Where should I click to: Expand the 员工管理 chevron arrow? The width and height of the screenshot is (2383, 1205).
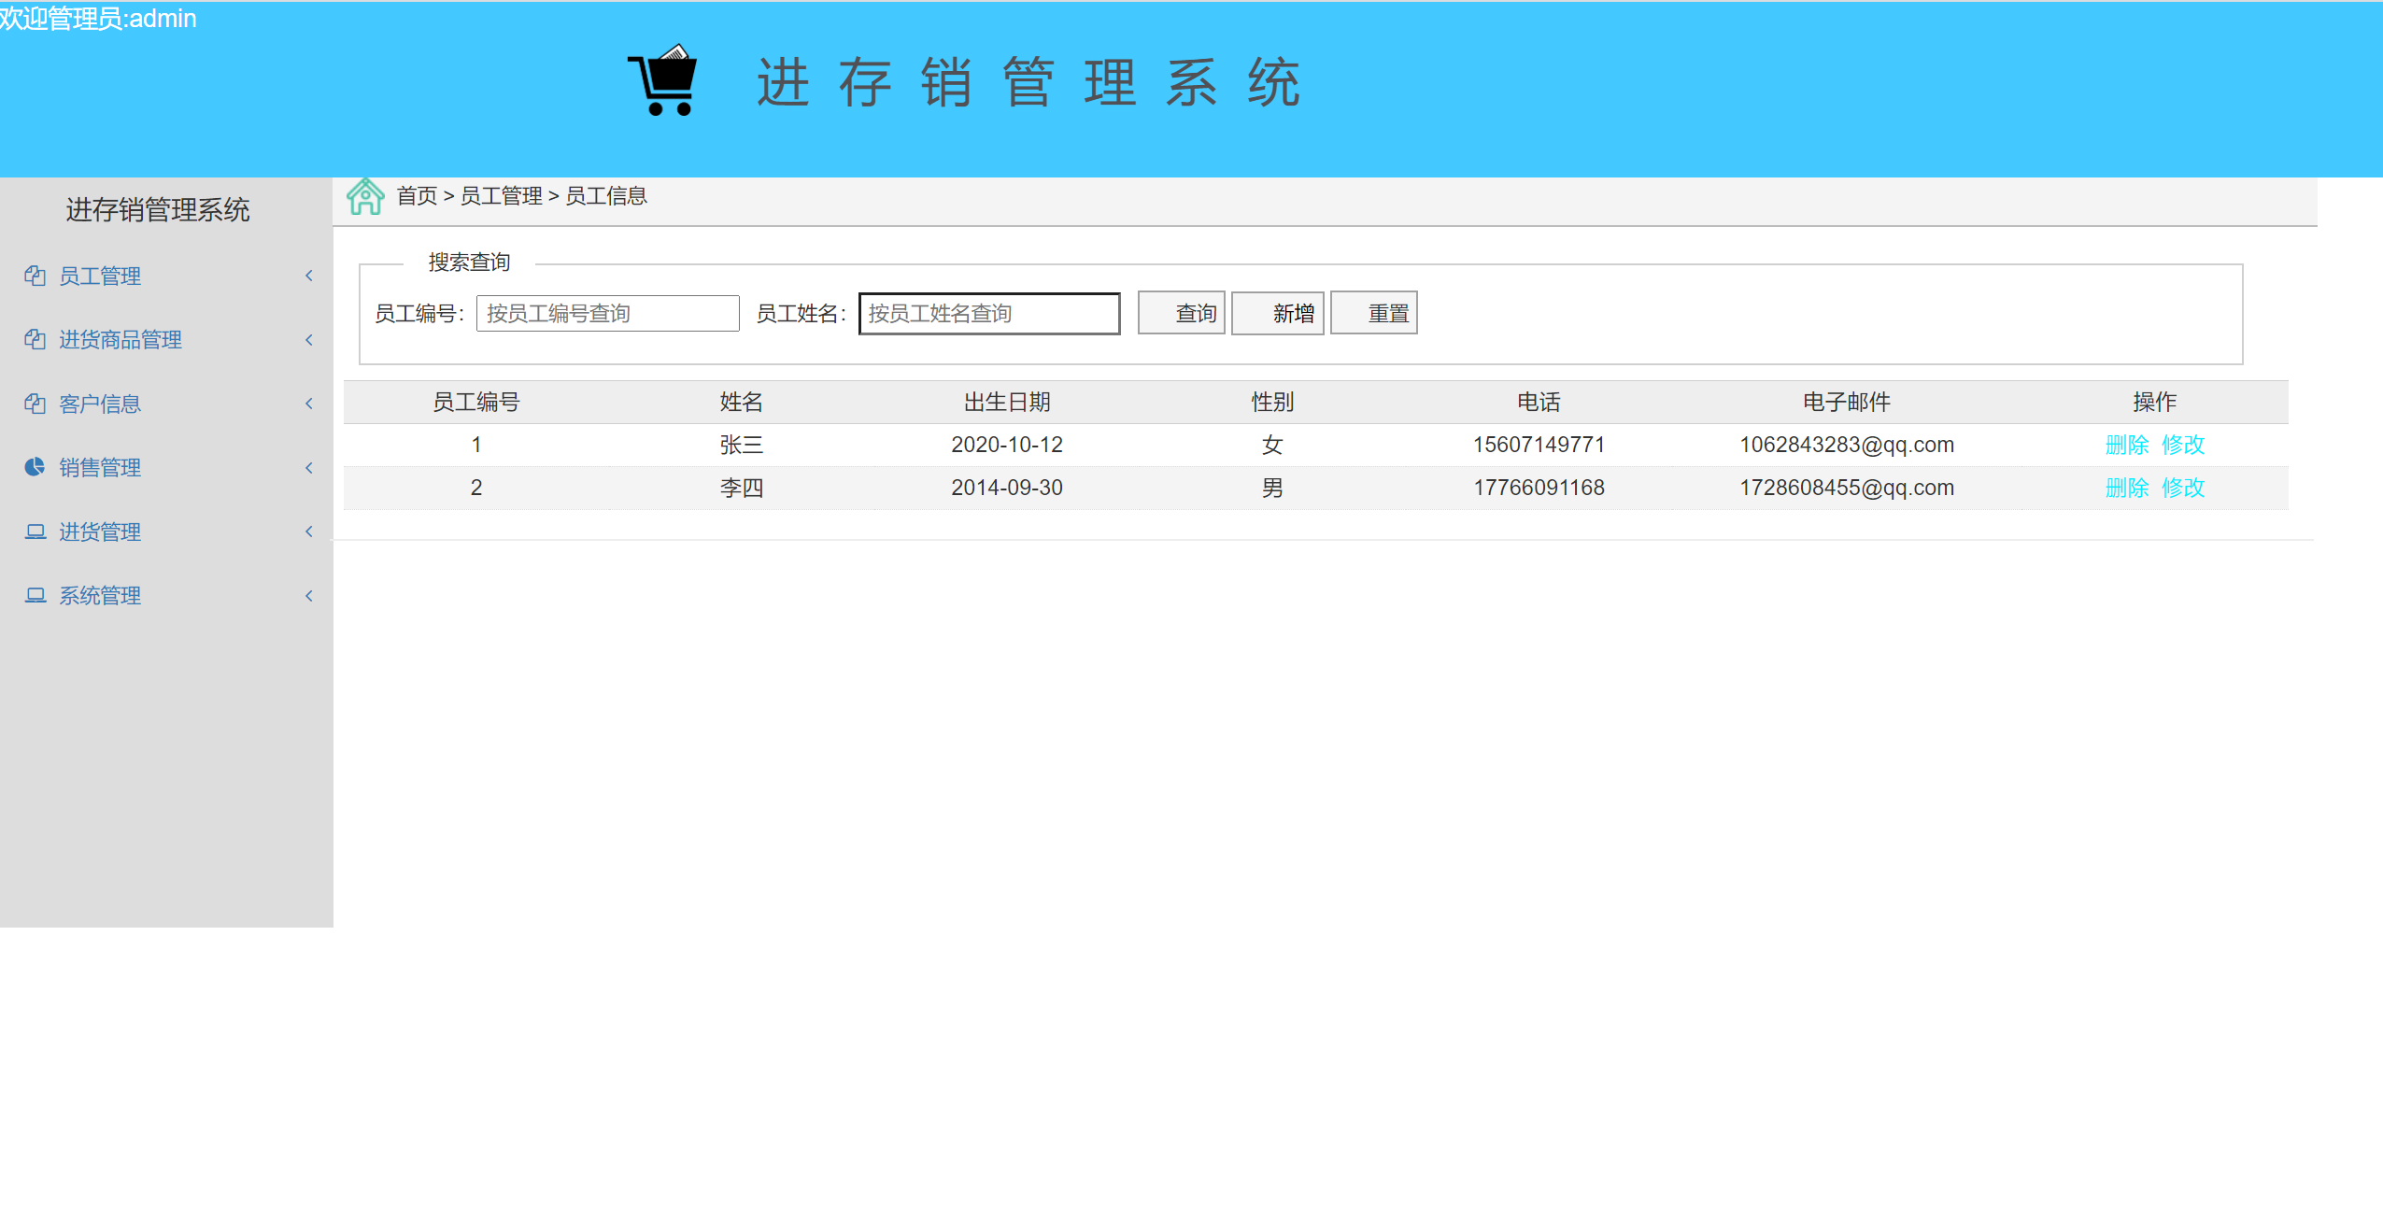[x=309, y=276]
